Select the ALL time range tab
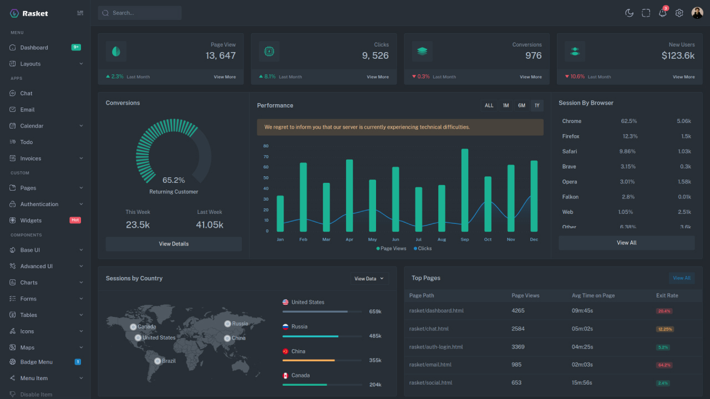Image resolution: width=710 pixels, height=399 pixels. pos(489,104)
